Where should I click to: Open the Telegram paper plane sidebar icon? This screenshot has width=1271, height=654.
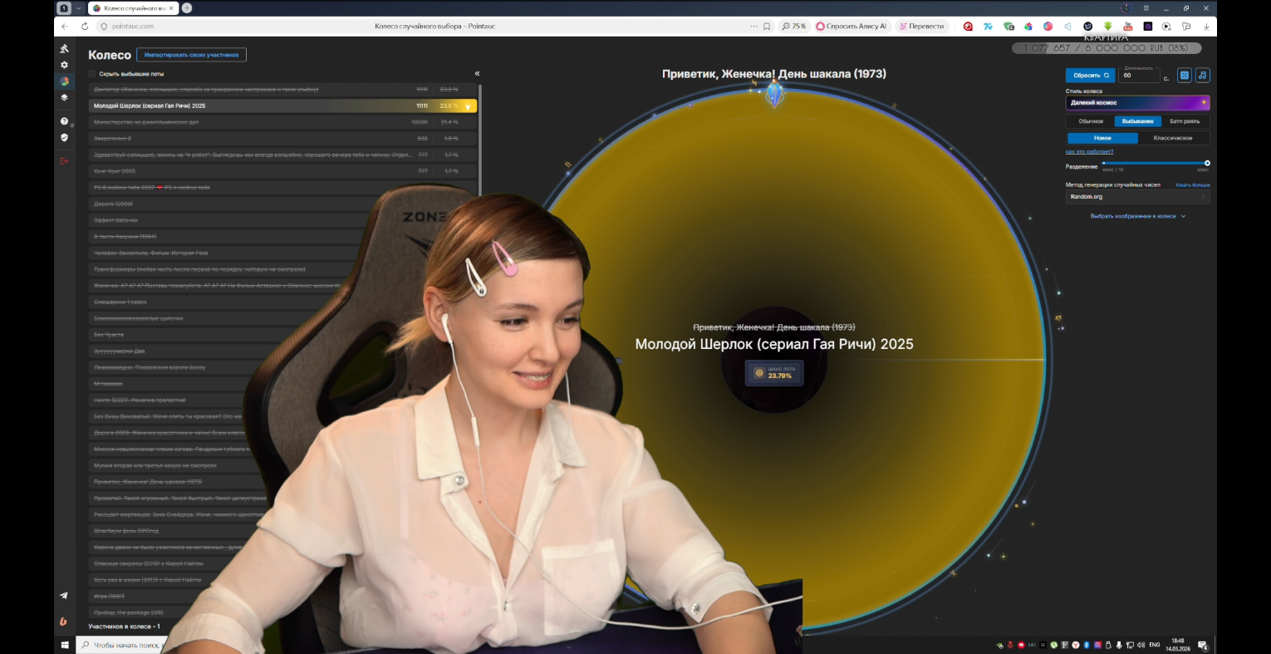click(64, 596)
